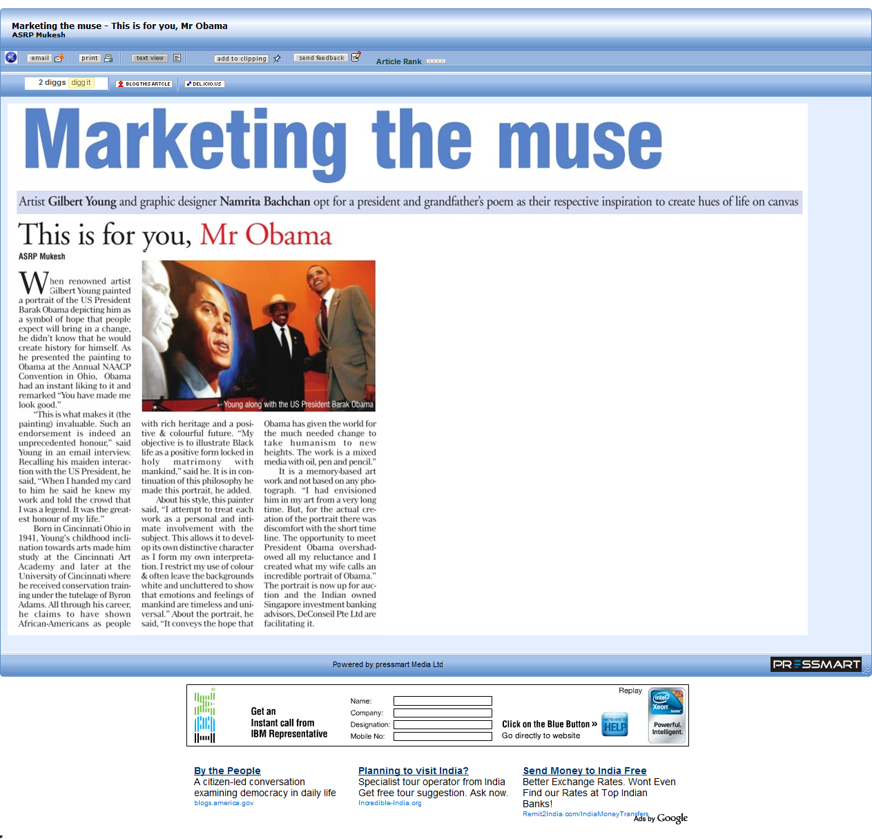Click the Mobile No input field
872x839 pixels.
[x=443, y=736]
